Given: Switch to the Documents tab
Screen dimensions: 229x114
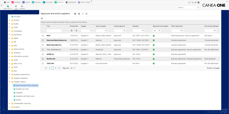Looking at the screenshot, I should [48, 2].
